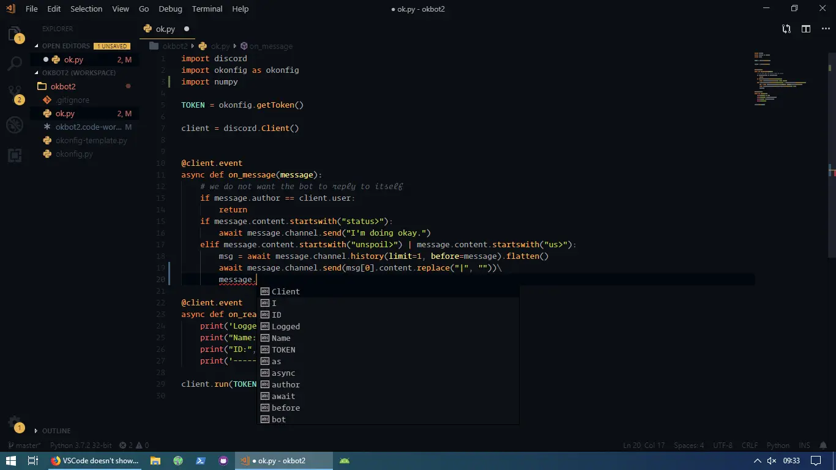The image size is (836, 470).
Task: Split the editor to the right
Action: tap(806, 29)
